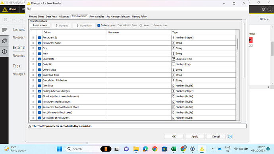
Task: Open type dropdown for Restaurant Coupon Discount Share
Action: 203,107
